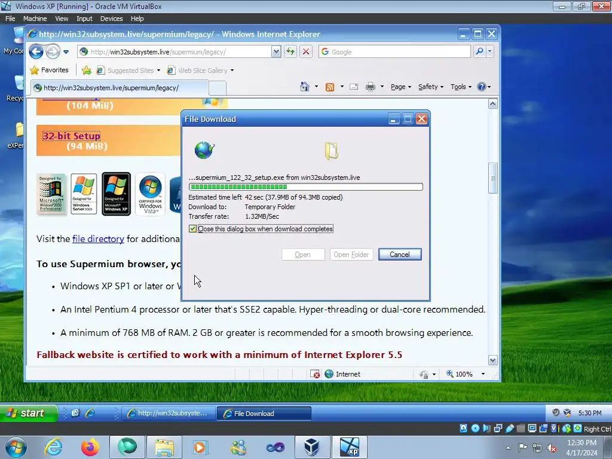Click the Read Mail envelope icon
This screenshot has width=612, height=459.
click(354, 87)
